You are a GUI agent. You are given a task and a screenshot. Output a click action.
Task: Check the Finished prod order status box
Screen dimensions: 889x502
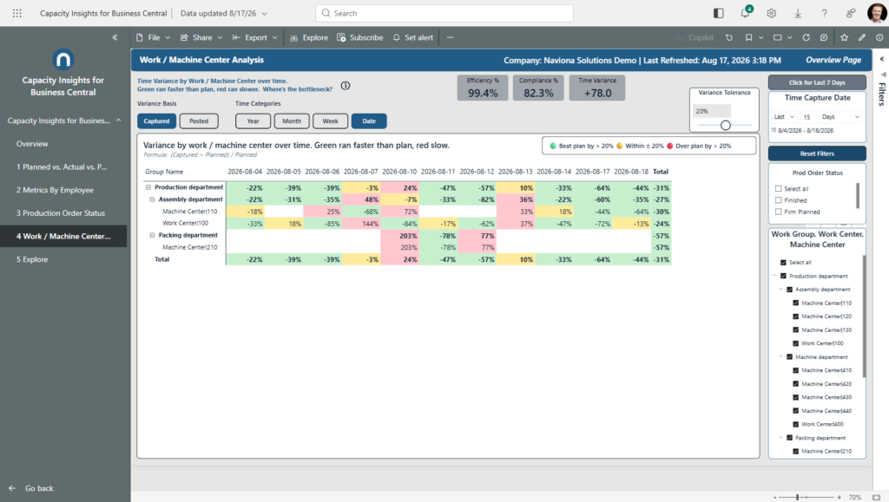click(x=779, y=200)
